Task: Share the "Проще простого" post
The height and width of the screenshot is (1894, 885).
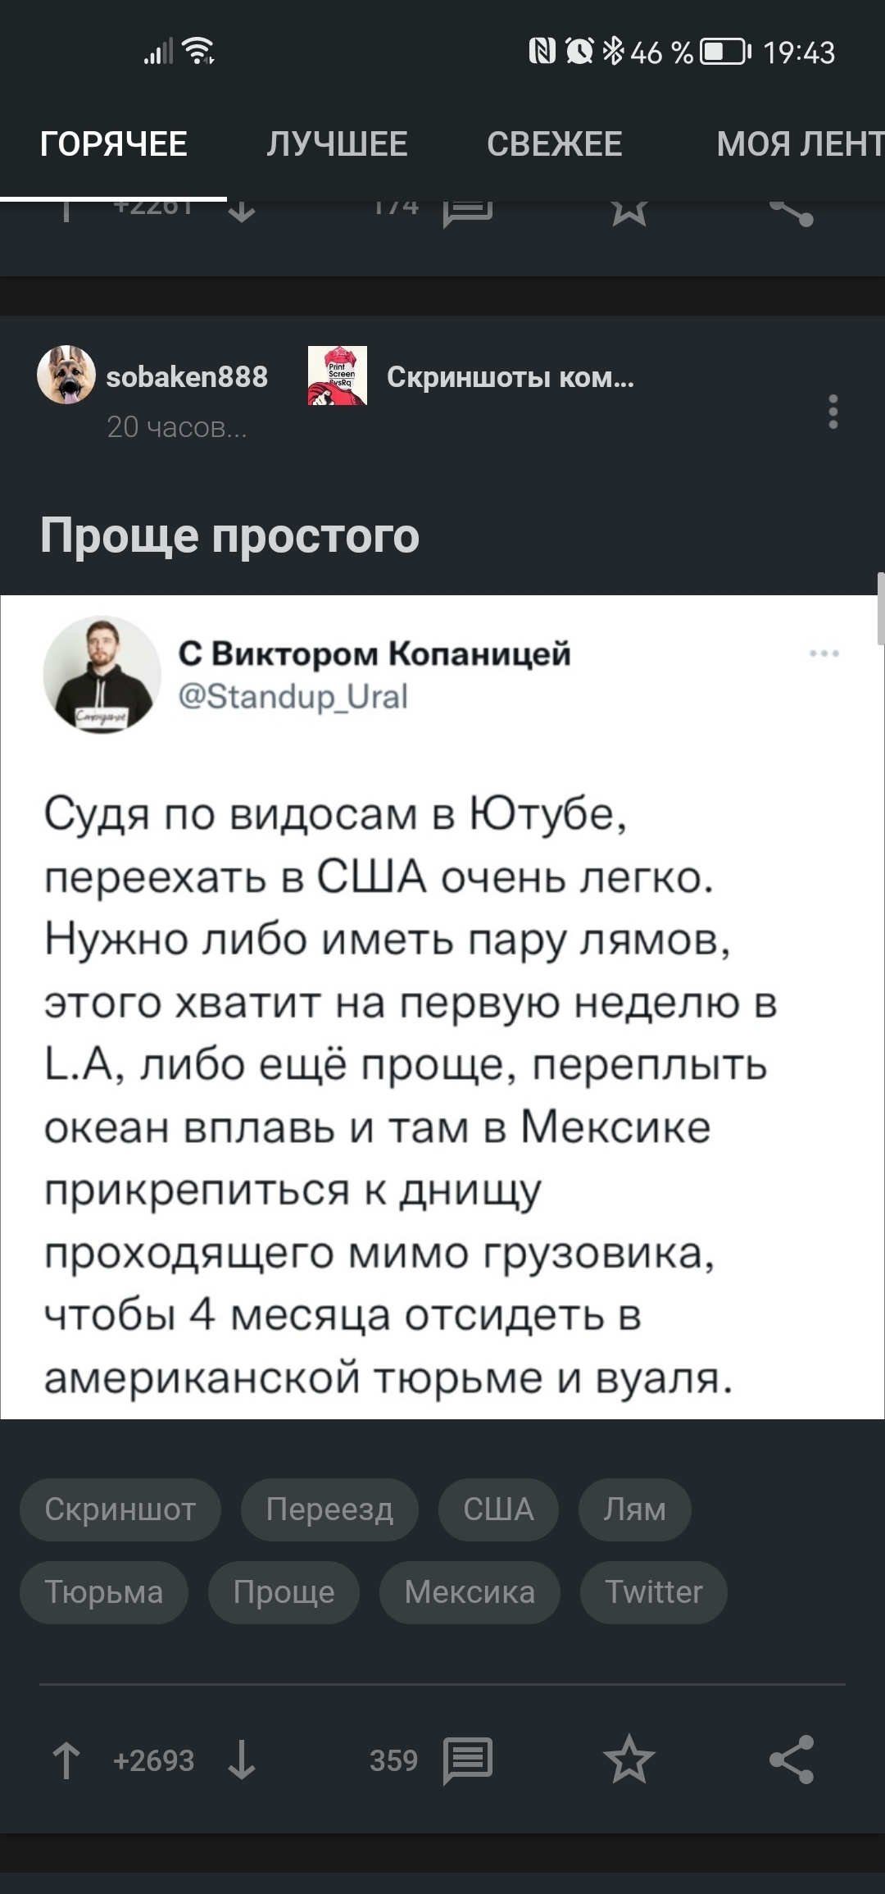Action: [791, 1760]
